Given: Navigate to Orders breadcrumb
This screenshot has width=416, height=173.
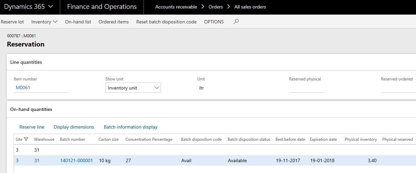Looking at the screenshot, I should pos(216,7).
